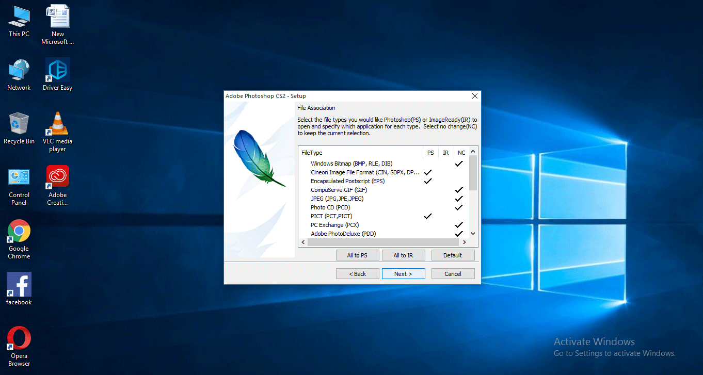703x375 pixels.
Task: Click the NC checkmark for Adobe PhotoDeluxe
Action: click(459, 234)
